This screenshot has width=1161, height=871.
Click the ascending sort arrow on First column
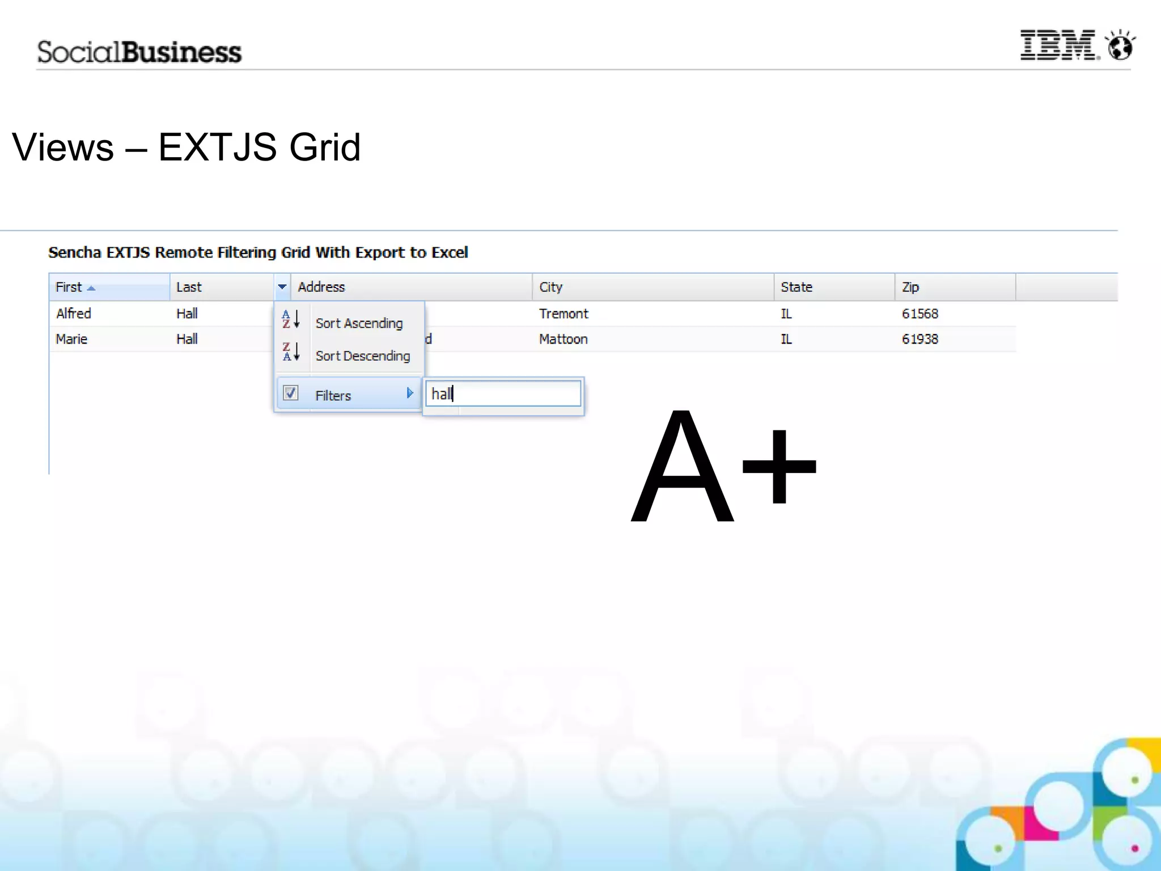tap(91, 288)
